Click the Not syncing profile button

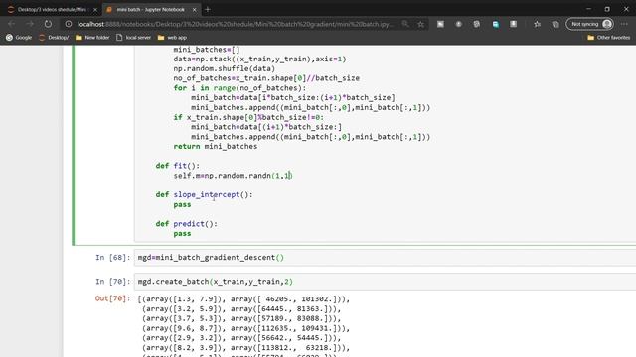tap(590, 24)
